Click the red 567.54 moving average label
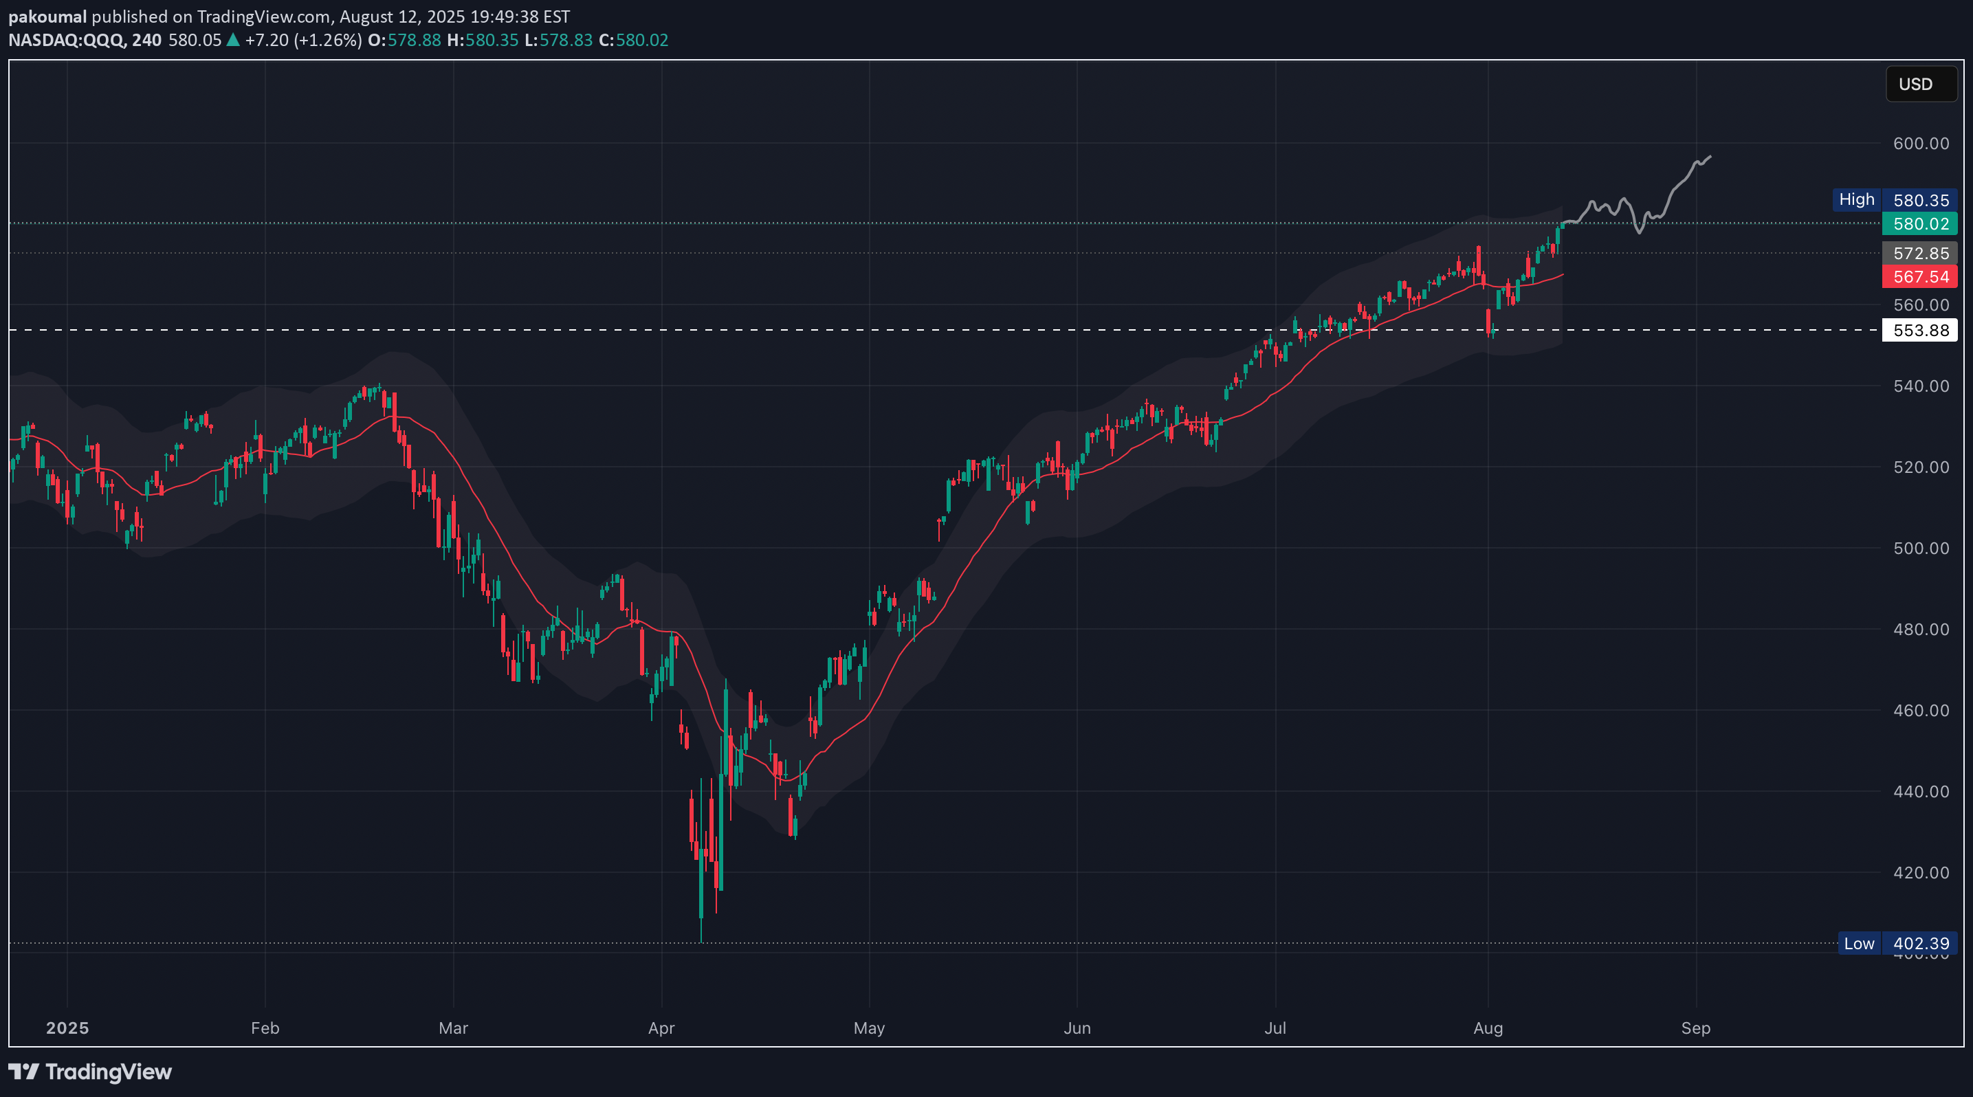This screenshot has height=1097, width=1973. [x=1920, y=276]
